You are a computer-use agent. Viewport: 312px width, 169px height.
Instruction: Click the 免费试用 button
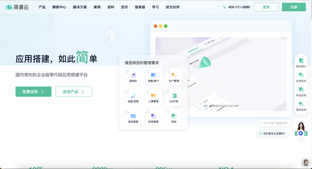click(33, 92)
